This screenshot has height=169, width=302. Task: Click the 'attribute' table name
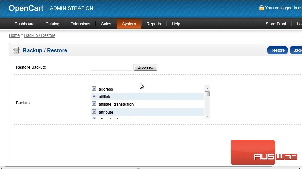click(x=106, y=112)
